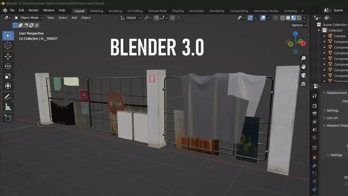Activate the Transform tool
348x196 pixels.
pos(8,86)
